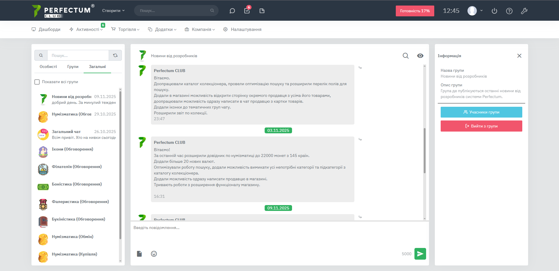Click the 'Учасники групи' button
Screen dimensions: 559x271
[x=481, y=112]
